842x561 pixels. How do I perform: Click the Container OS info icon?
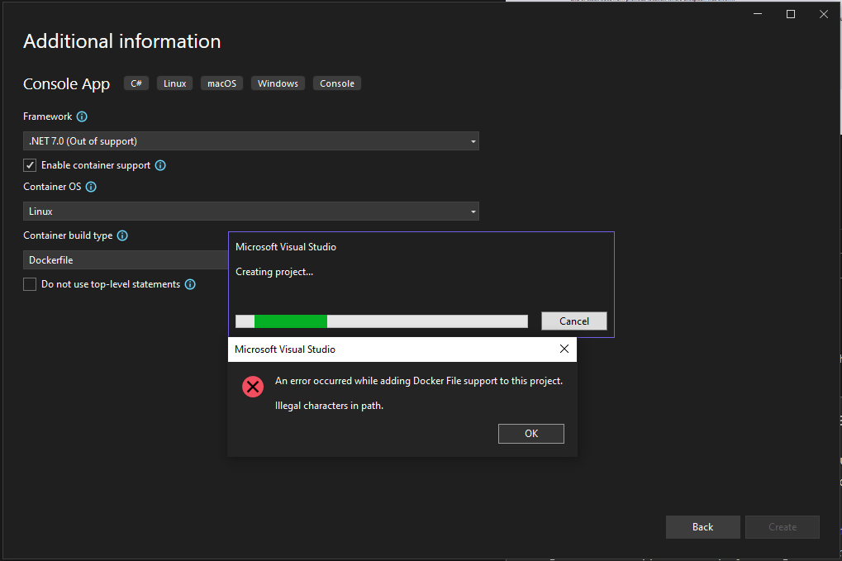pyautogui.click(x=91, y=187)
